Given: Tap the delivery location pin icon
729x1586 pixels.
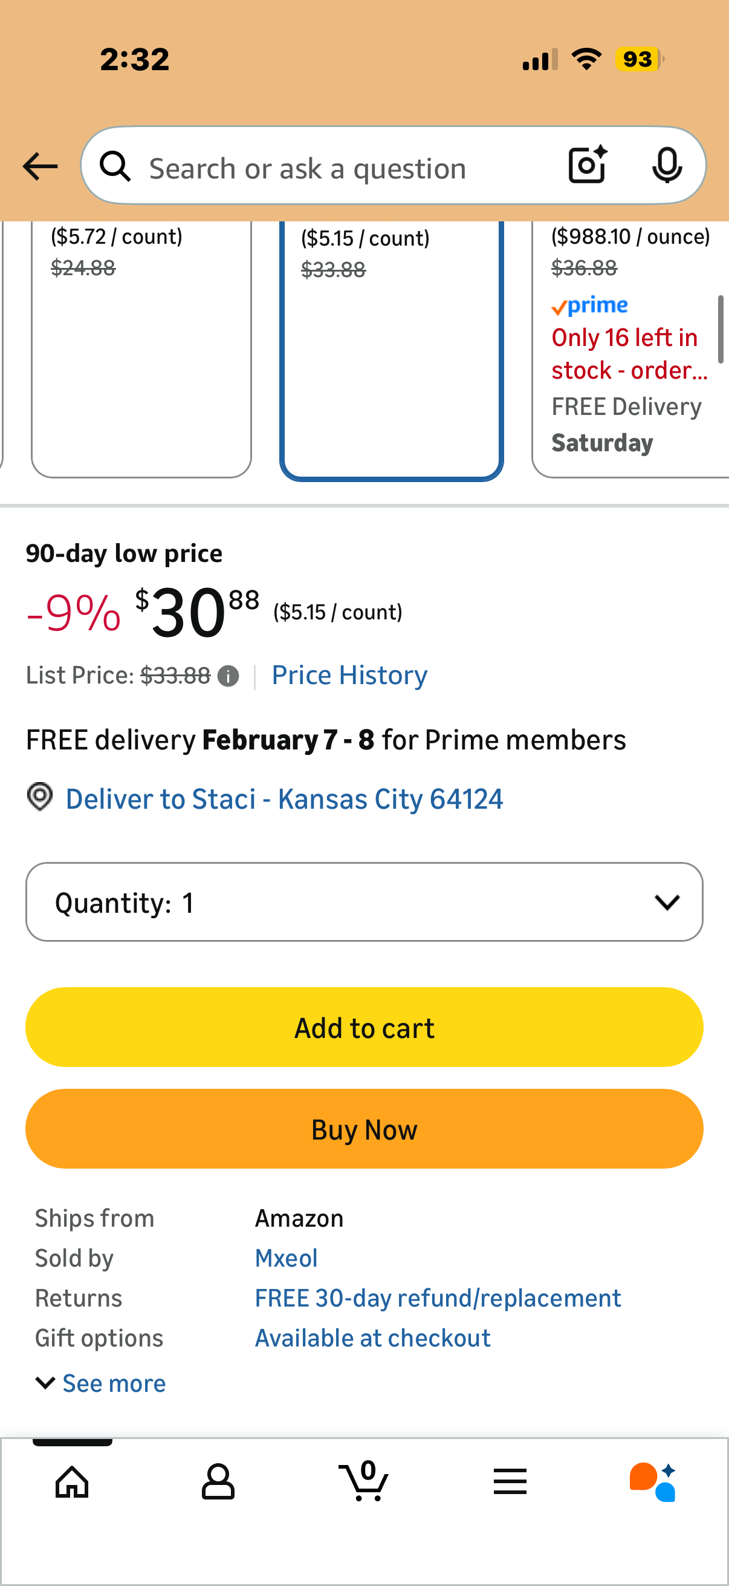Looking at the screenshot, I should point(40,797).
